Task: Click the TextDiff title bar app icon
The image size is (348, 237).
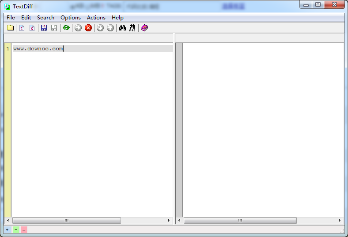Action: point(7,7)
